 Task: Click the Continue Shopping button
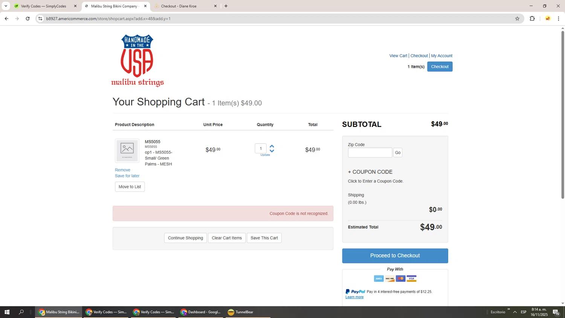(185, 238)
